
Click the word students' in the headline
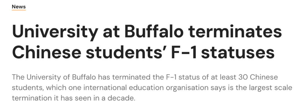pyautogui.click(x=126, y=52)
